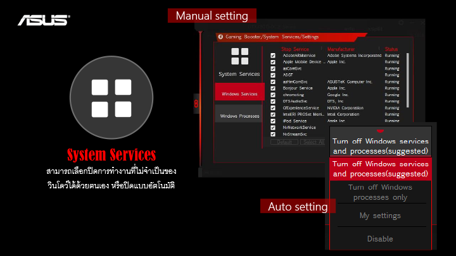
Task: Uncheck the Bonjour Service checkbox
Action: [x=273, y=88]
